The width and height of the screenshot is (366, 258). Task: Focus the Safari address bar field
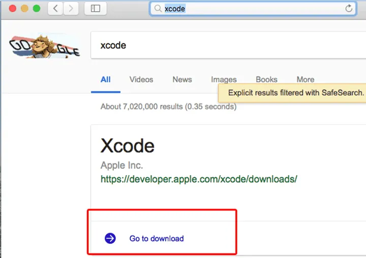coord(254,9)
